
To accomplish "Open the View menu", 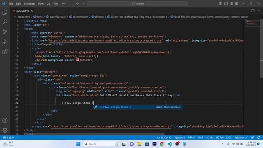I will click(41, 4).
